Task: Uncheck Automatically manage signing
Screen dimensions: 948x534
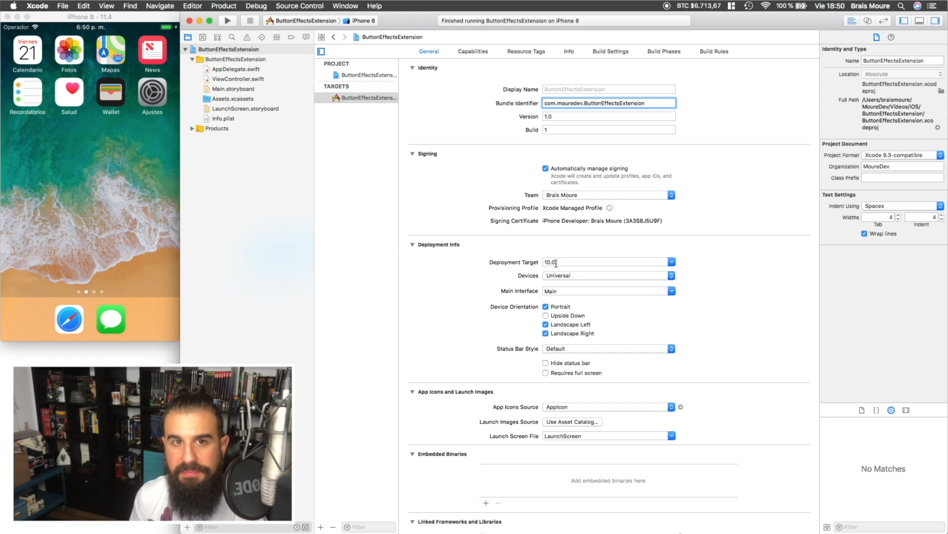Action: (x=545, y=169)
